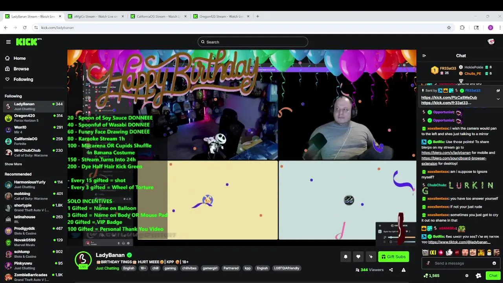
Task: Click the gamergirl tag below the stream
Action: point(210,268)
